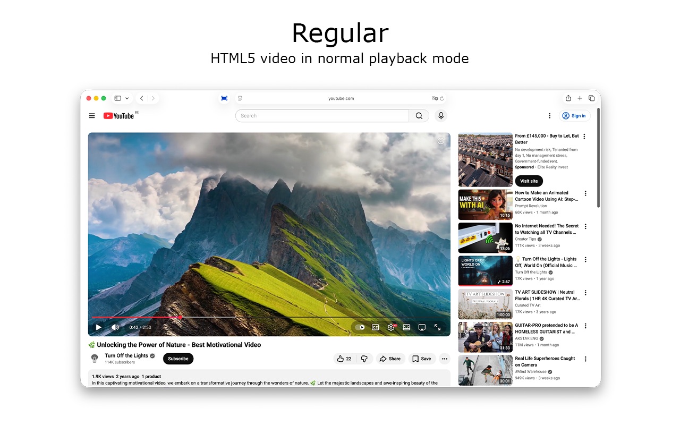This screenshot has width=680, height=425.
Task: Open more actions next to Save
Action: tap(445, 359)
